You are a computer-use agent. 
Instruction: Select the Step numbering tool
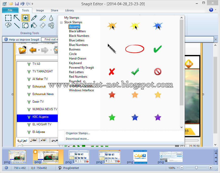(51, 25)
